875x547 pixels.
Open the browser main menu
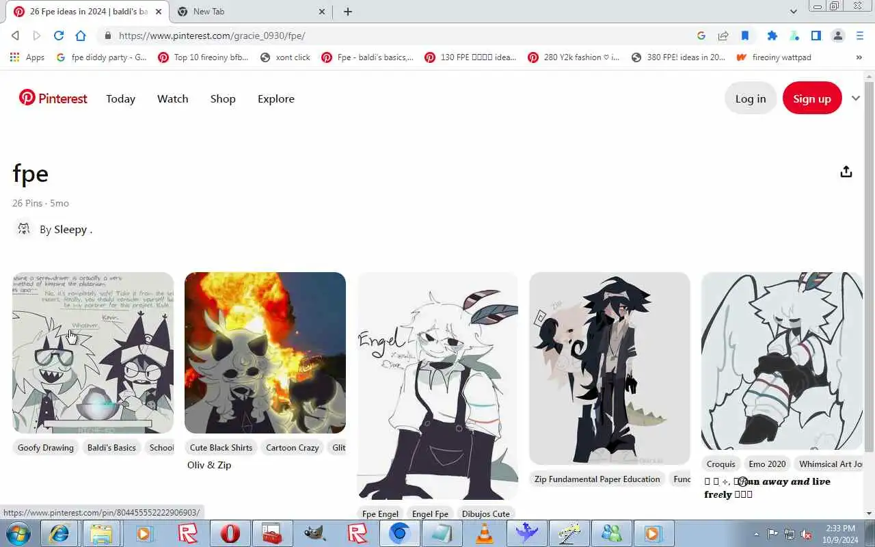point(860,36)
